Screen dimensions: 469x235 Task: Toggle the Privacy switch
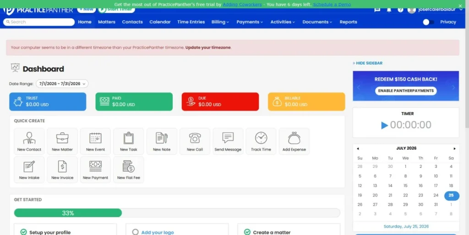click(428, 22)
